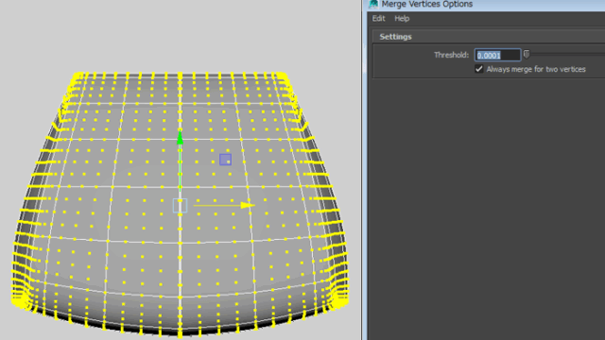Click the blue plane handle square
Image resolution: width=605 pixels, height=340 pixels.
pyautogui.click(x=225, y=160)
